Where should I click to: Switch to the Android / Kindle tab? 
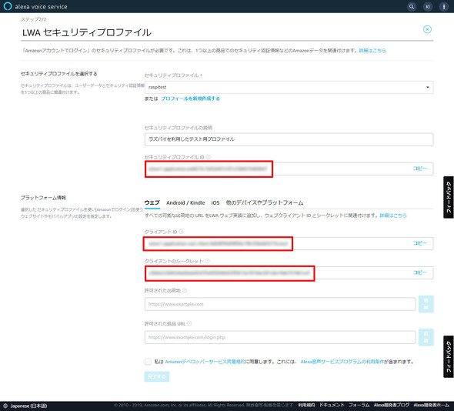click(x=185, y=202)
